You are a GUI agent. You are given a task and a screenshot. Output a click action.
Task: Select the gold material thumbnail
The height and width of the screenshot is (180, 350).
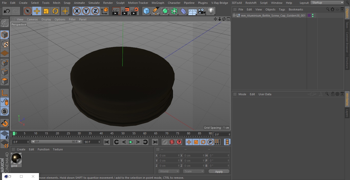16,159
